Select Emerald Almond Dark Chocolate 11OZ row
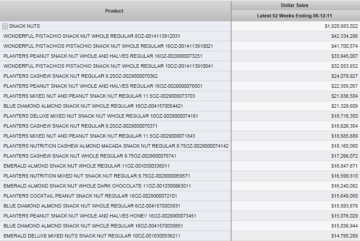 click(x=97, y=186)
